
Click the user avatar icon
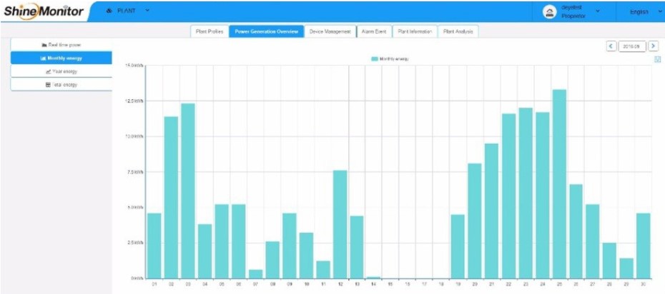(x=550, y=12)
